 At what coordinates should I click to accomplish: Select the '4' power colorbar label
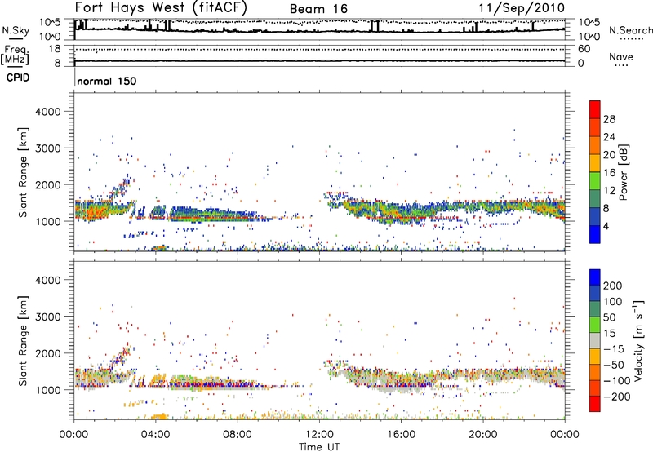tap(606, 227)
